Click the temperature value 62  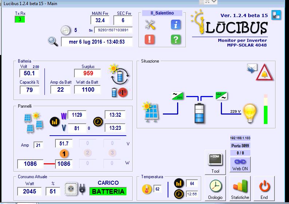(157, 189)
